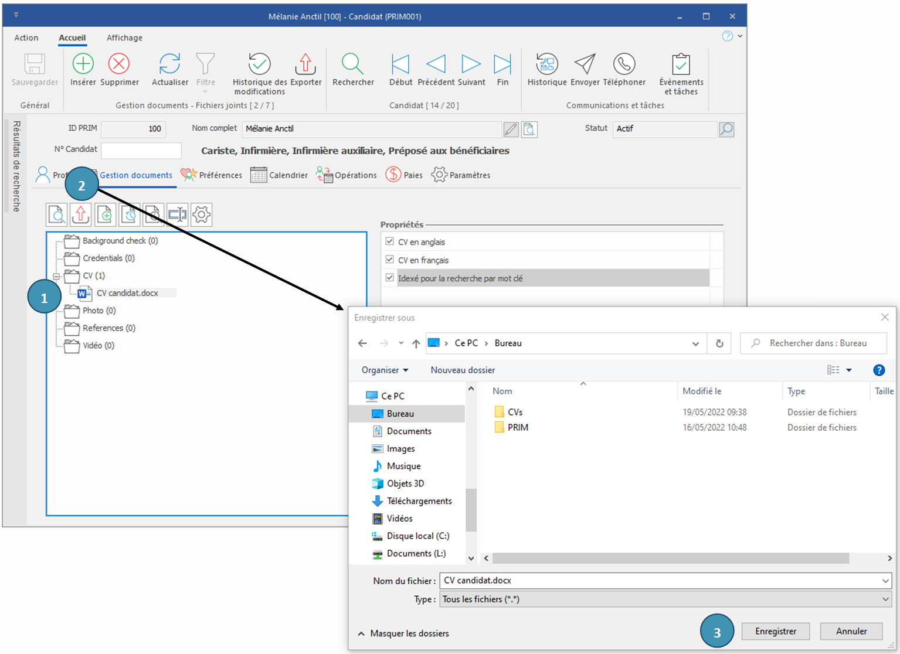The width and height of the screenshot is (900, 654).
Task: Uncheck CV en anglais property
Action: 390,241
